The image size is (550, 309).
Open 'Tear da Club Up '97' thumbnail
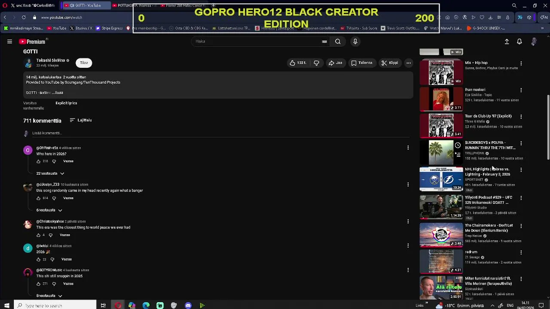pyautogui.click(x=441, y=125)
